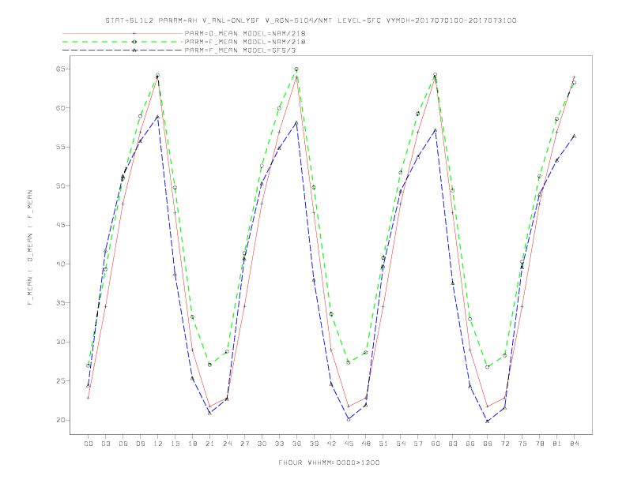This screenshot has height=483, width=626.
Task: Click x-axis forecast hour label 27
Action: 244,444
